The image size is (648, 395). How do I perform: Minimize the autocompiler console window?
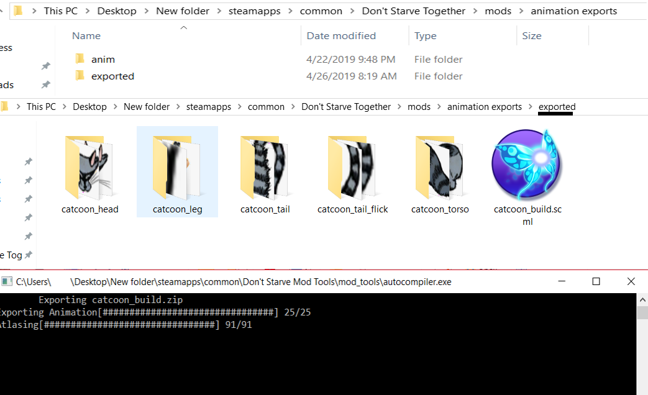coord(562,281)
